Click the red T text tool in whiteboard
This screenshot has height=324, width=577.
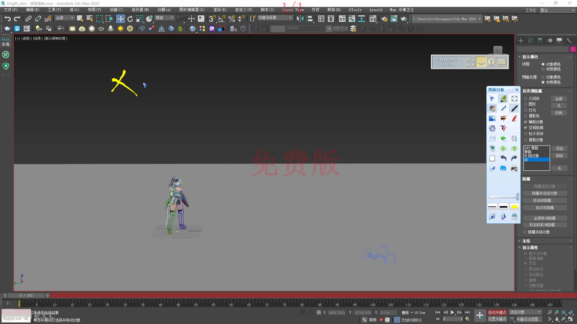tap(503, 128)
